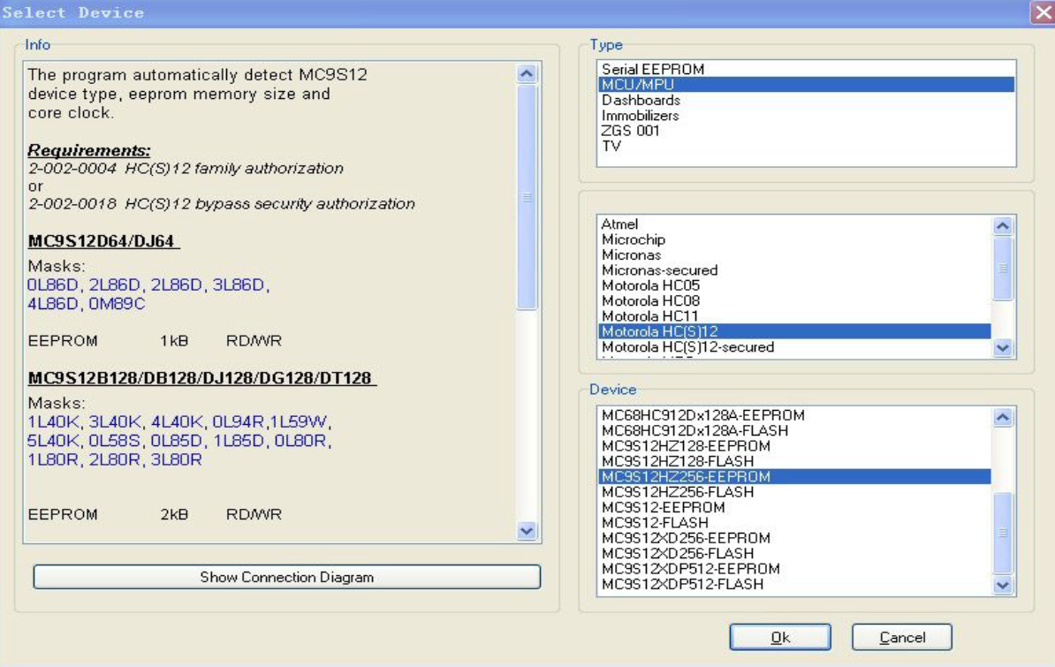Screen dimensions: 1055x667
Task: Click Device list scroll down arrow
Action: [1003, 585]
